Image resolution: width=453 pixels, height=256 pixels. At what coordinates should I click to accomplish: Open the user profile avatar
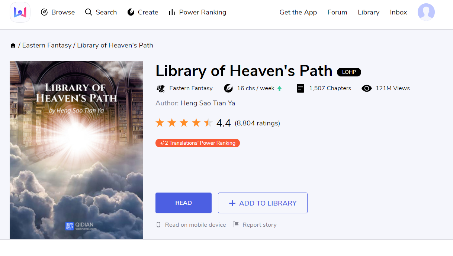click(x=426, y=12)
